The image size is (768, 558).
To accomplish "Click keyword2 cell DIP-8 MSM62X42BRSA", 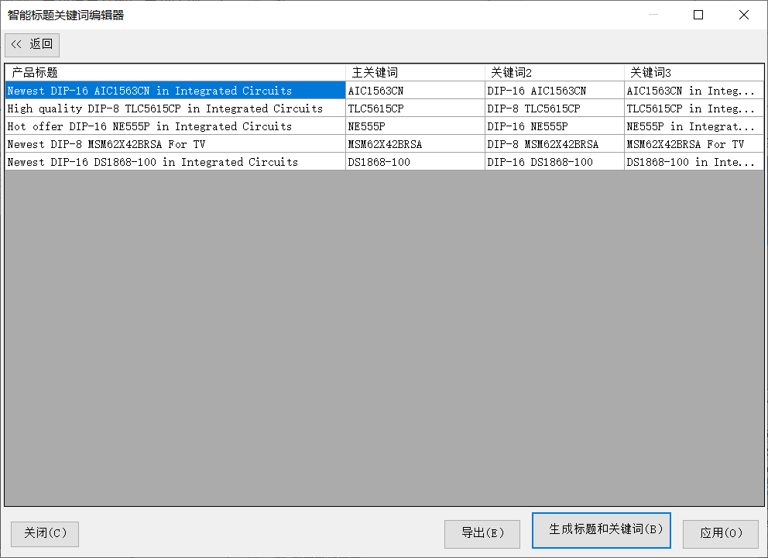I will 555,144.
